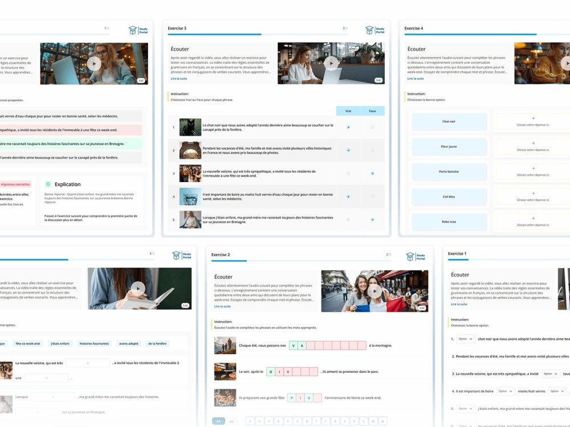The width and height of the screenshot is (570, 427).
Task: Click the letter box 'D' in 'Le soir, après le' row
Action: point(270,371)
